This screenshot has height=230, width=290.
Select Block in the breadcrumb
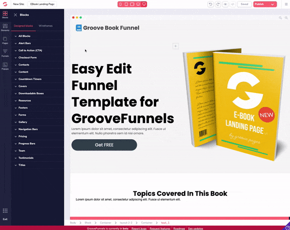(x=88, y=223)
